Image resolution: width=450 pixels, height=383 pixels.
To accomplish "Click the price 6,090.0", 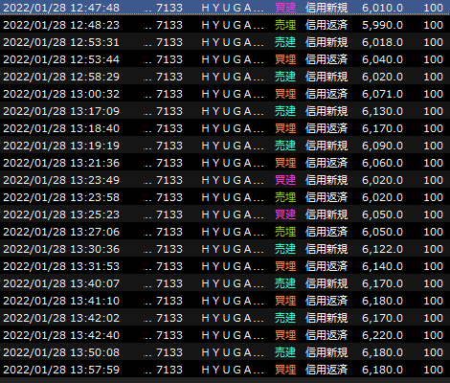I will 382,146.
